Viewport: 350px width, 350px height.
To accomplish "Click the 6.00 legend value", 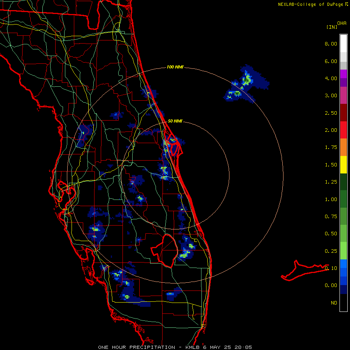I will pos(331,61).
